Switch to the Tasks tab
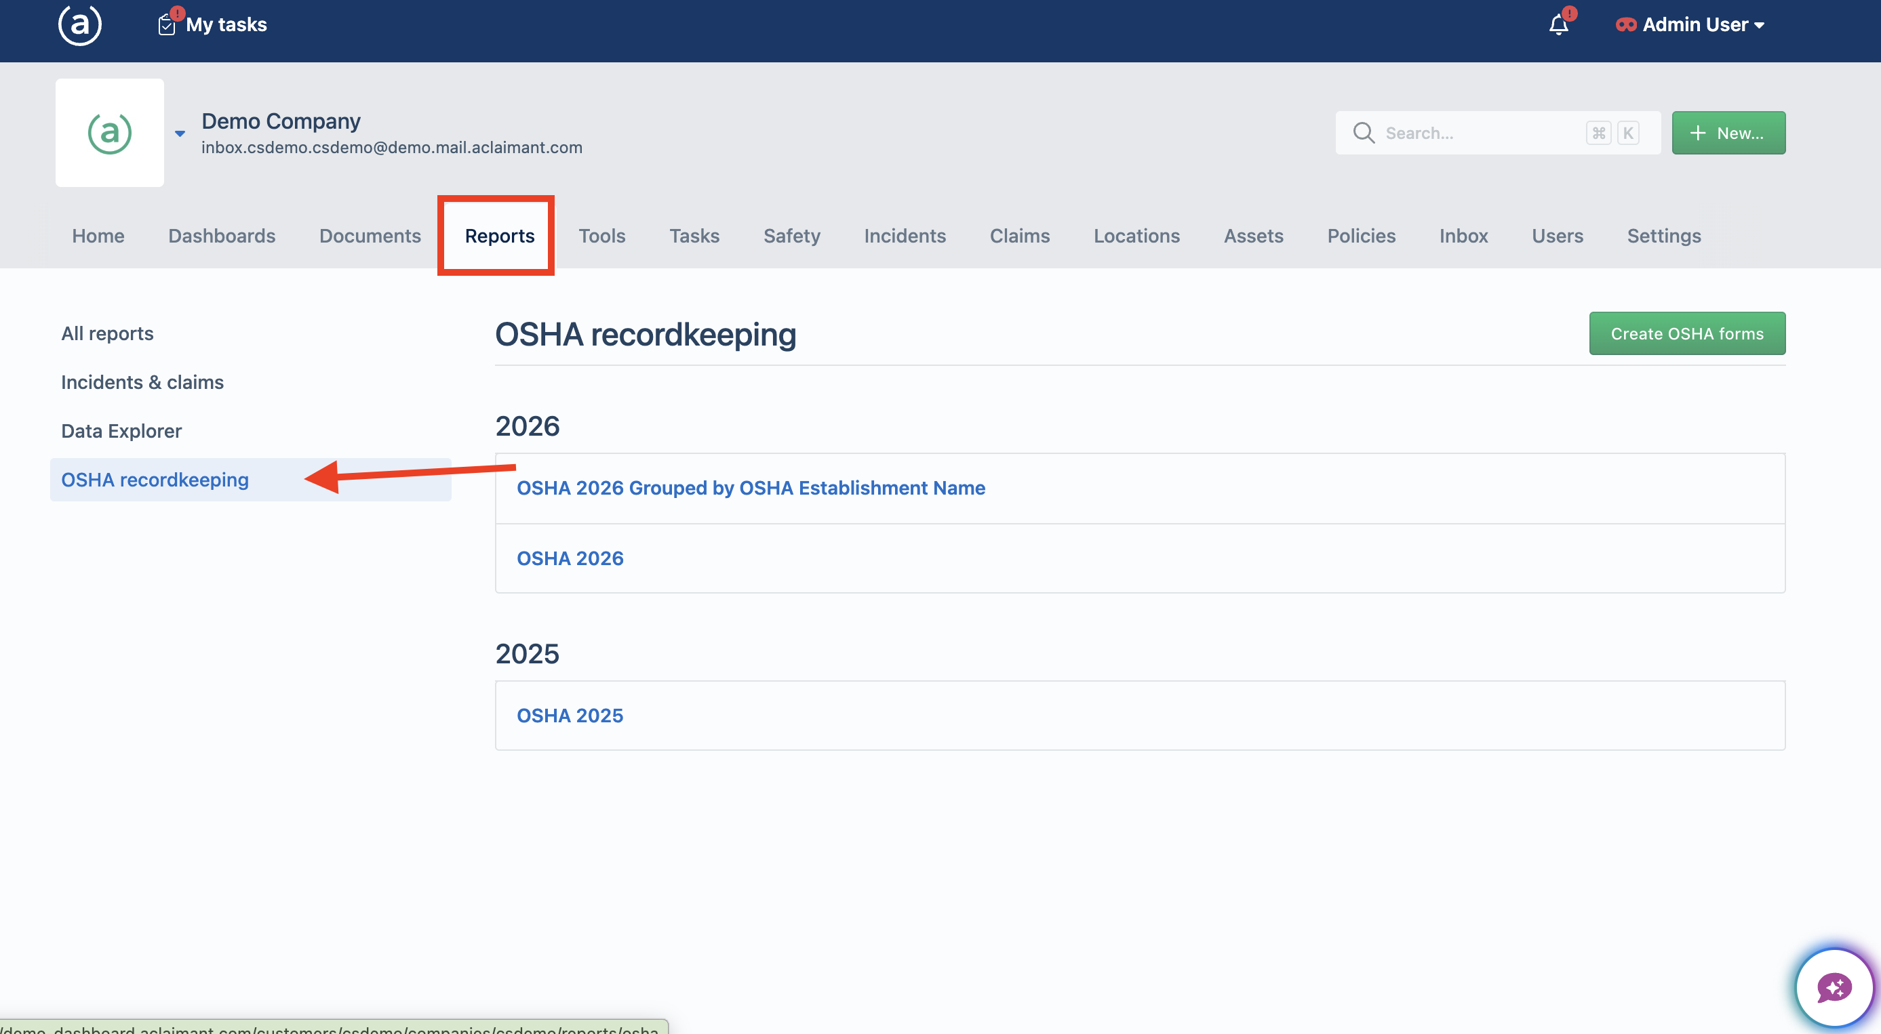 tap(694, 236)
